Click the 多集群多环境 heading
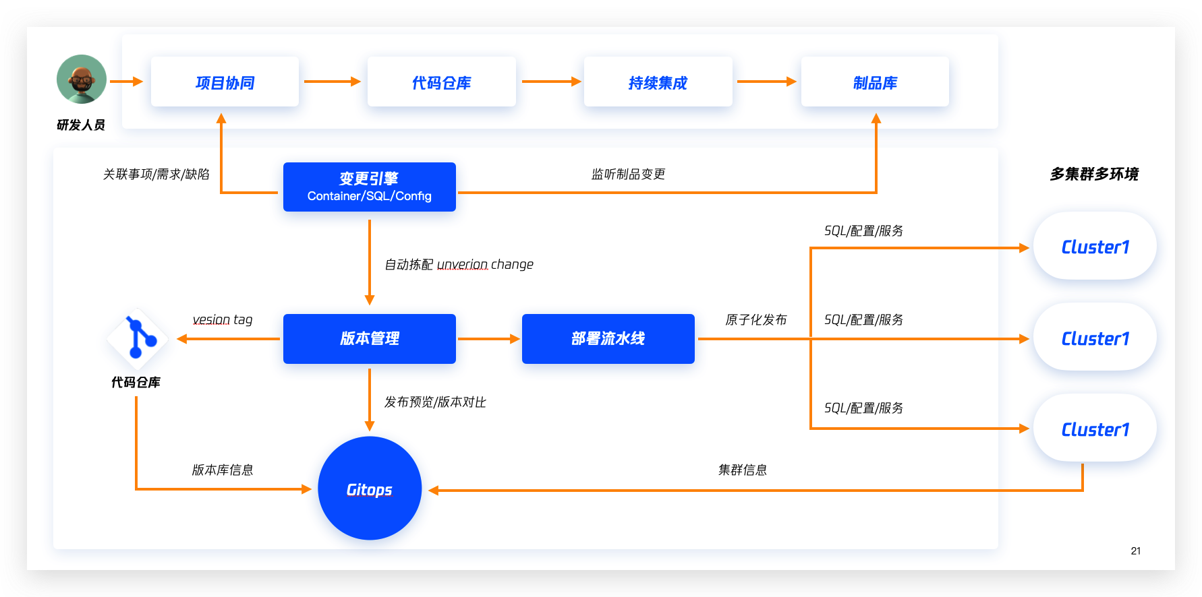This screenshot has width=1202, height=597. pos(1094,174)
